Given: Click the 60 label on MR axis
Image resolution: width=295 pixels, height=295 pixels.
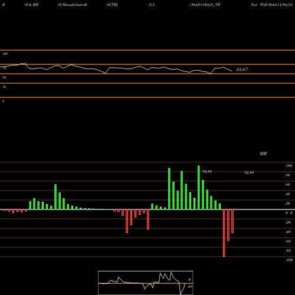Looking at the screenshot, I should (288, 185).
